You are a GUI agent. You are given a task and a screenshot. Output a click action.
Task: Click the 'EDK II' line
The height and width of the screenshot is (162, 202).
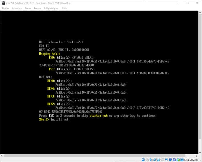click(x=44, y=46)
